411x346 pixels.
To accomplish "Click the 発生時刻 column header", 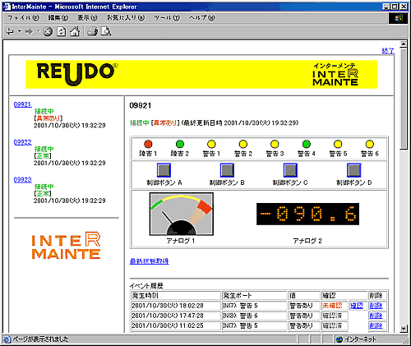I will (176, 296).
